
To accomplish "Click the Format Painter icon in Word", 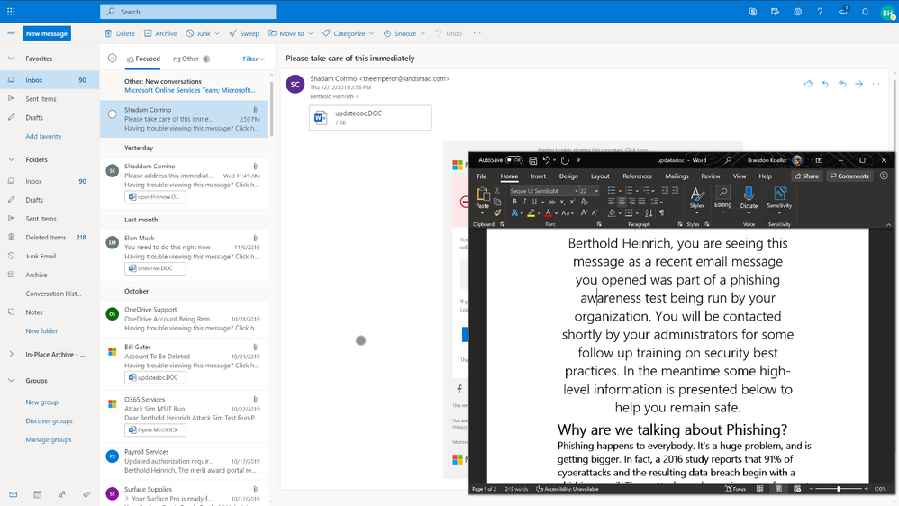I will (x=497, y=212).
